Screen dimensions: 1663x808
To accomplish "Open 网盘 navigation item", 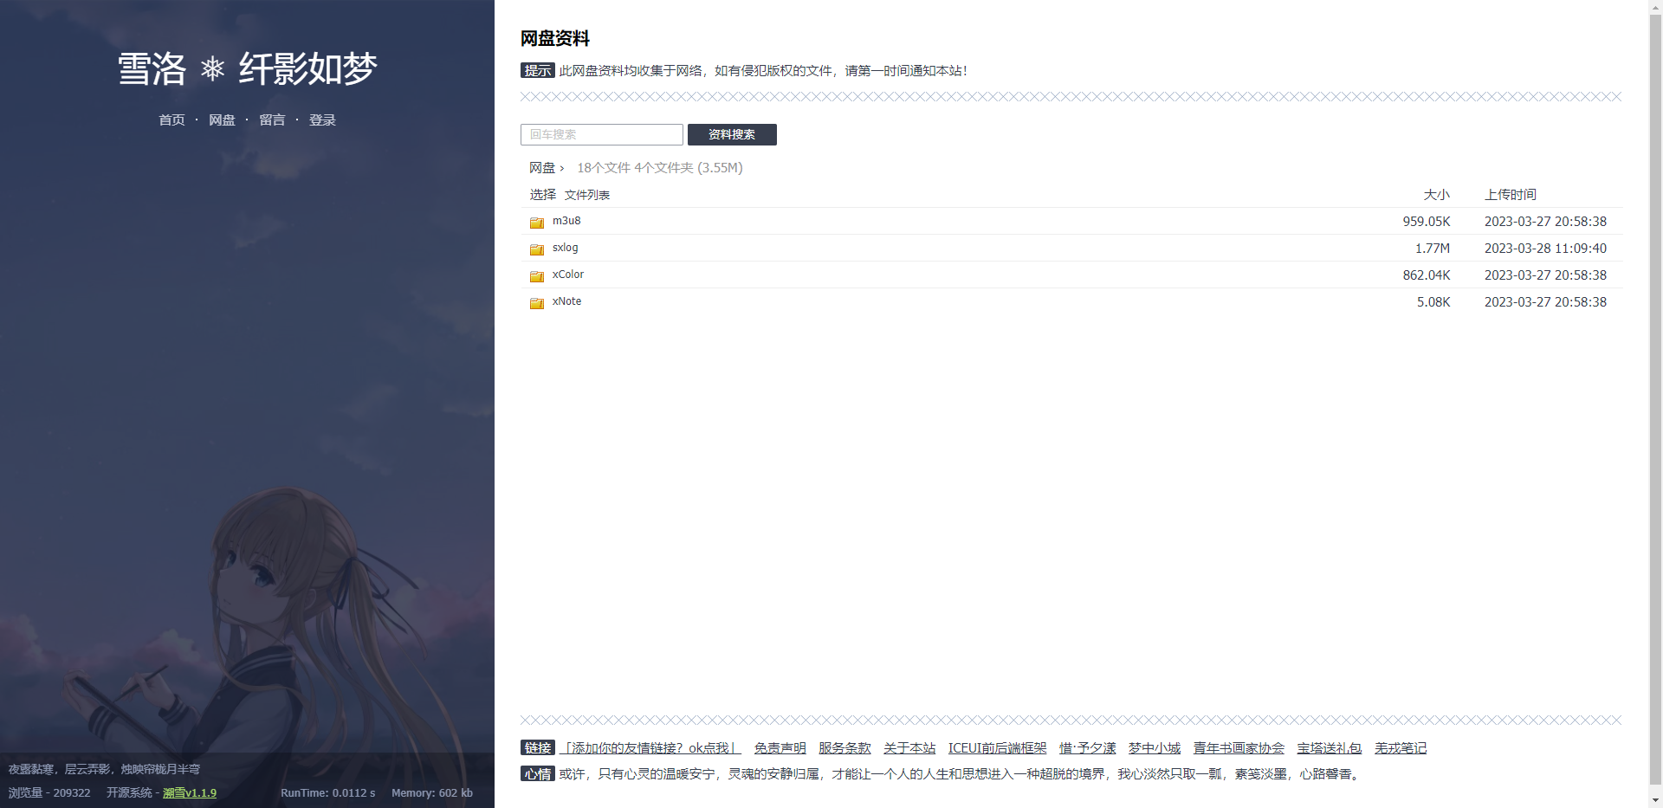I will 222,120.
